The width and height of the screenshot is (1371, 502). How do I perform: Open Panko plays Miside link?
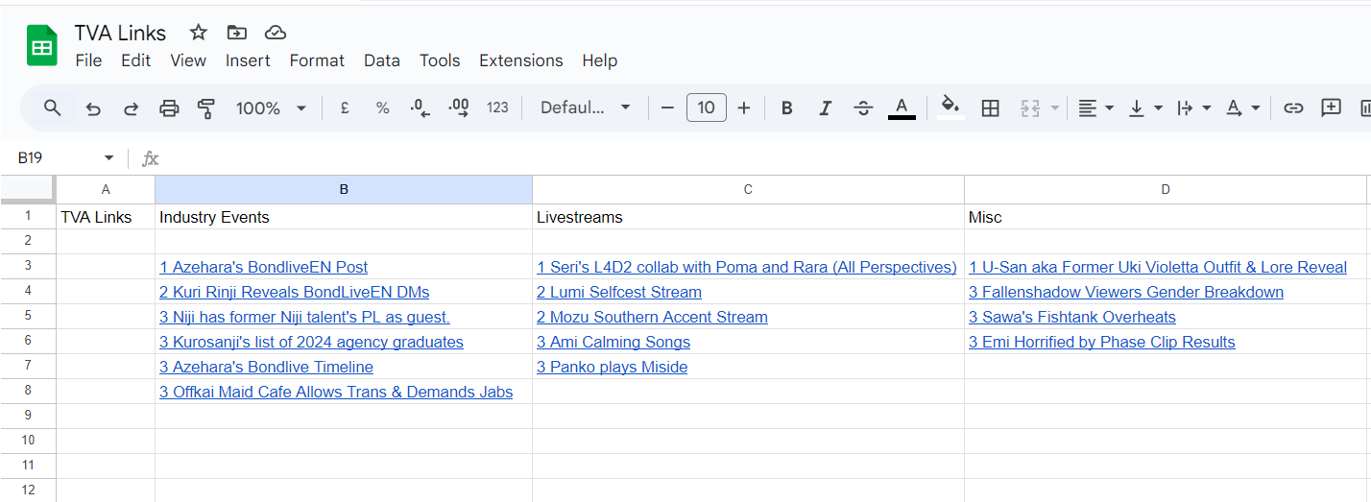(613, 367)
